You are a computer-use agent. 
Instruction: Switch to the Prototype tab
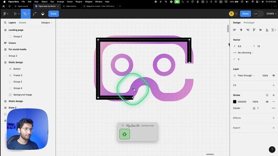coord(249,23)
